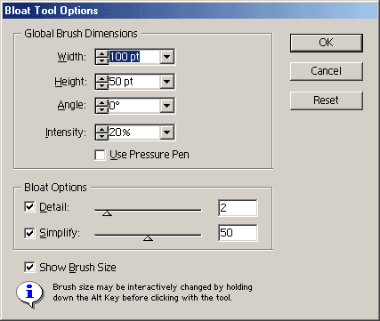This screenshot has width=380, height=321.
Task: Click the Width increment stepper arrow
Action: [101, 53]
